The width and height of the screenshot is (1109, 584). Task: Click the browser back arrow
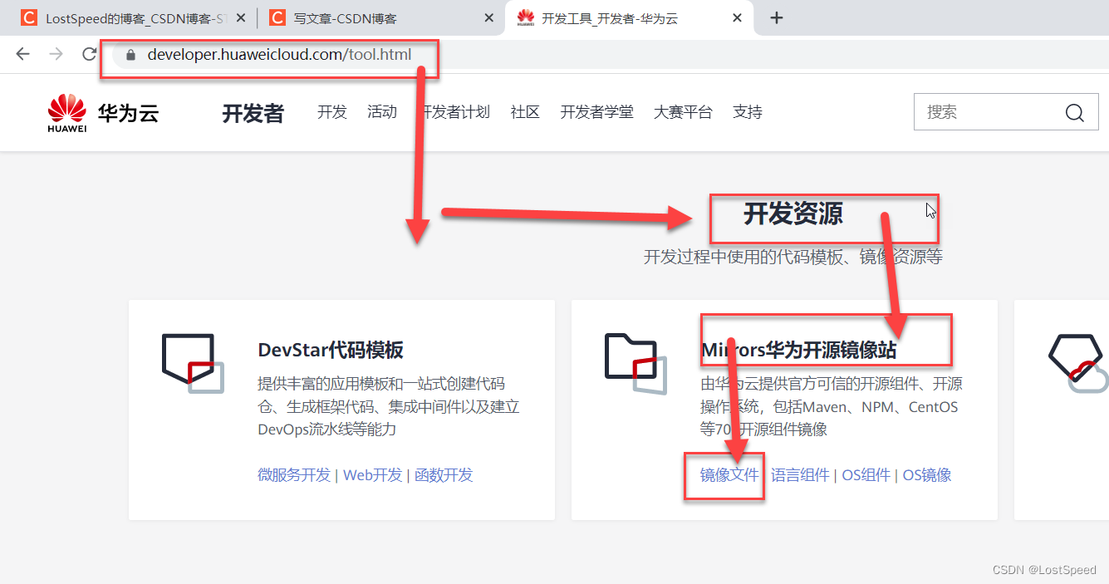click(22, 54)
